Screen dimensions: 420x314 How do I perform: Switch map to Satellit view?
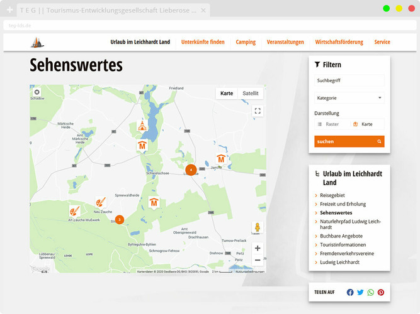(250, 93)
